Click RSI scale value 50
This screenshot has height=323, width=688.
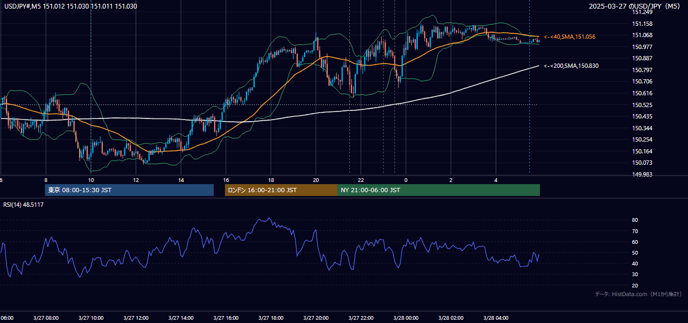(x=635, y=252)
